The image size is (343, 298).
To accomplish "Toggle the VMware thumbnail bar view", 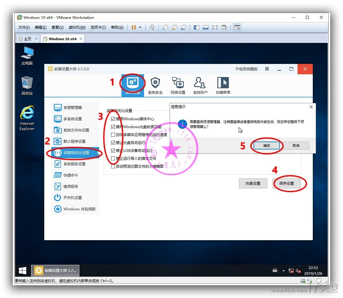I will [x=206, y=27].
